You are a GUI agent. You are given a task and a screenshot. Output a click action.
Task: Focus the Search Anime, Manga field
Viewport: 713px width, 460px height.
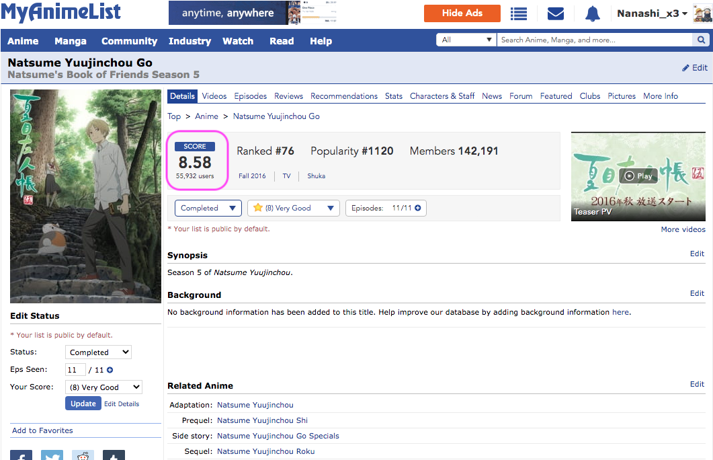(593, 40)
